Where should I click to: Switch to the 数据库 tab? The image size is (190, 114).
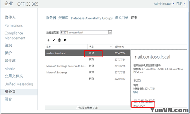[x=63, y=18]
